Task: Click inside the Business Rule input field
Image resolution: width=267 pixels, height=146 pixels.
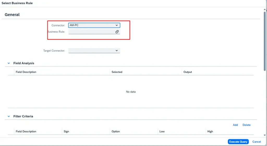Action: 91,32
